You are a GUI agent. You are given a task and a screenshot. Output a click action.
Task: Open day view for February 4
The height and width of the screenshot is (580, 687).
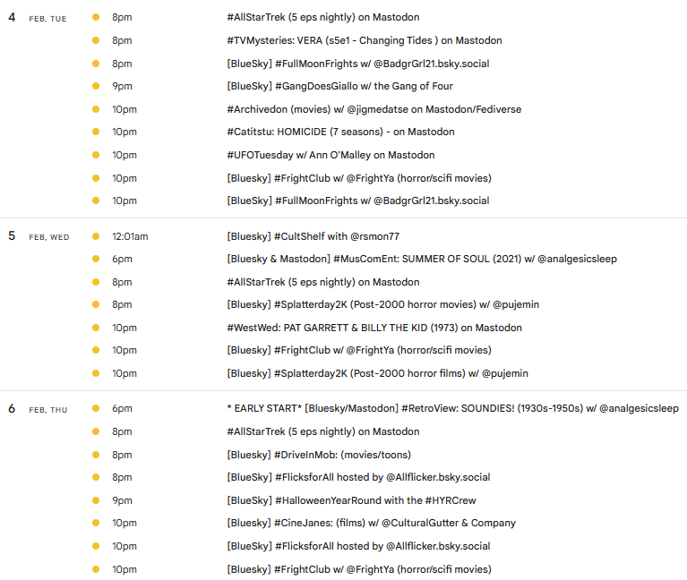click(12, 18)
